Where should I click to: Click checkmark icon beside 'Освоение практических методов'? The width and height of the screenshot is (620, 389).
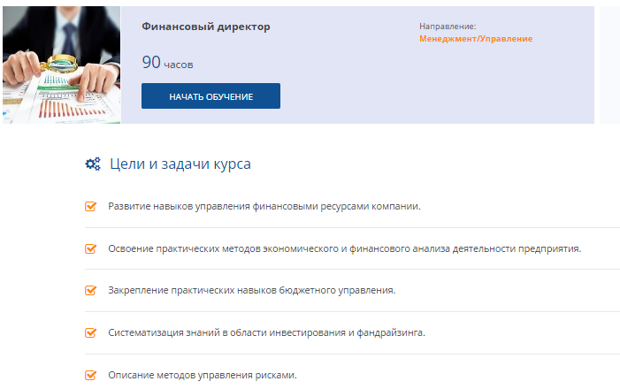pos(90,248)
